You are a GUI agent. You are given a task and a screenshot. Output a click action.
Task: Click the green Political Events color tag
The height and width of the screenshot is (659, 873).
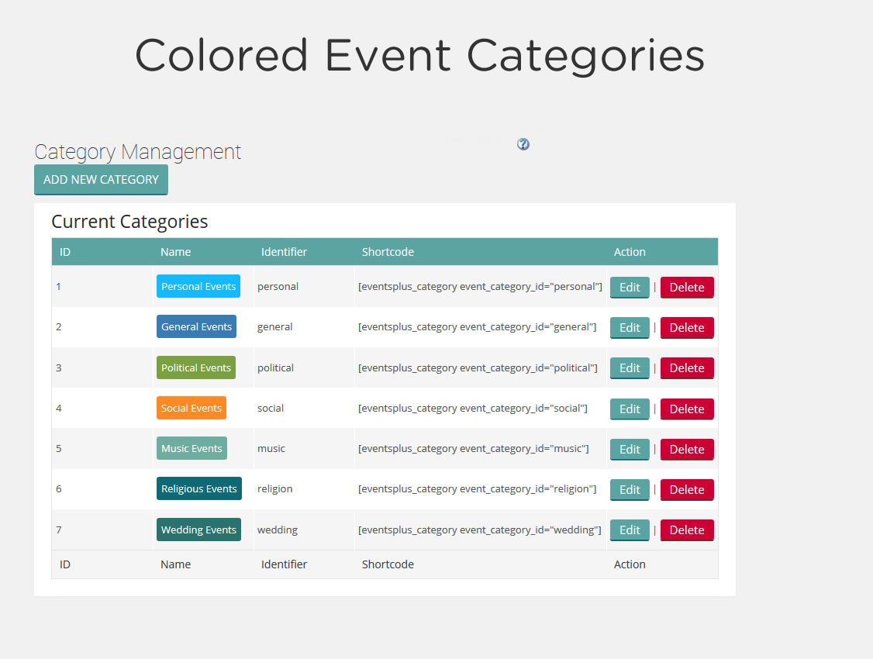196,367
